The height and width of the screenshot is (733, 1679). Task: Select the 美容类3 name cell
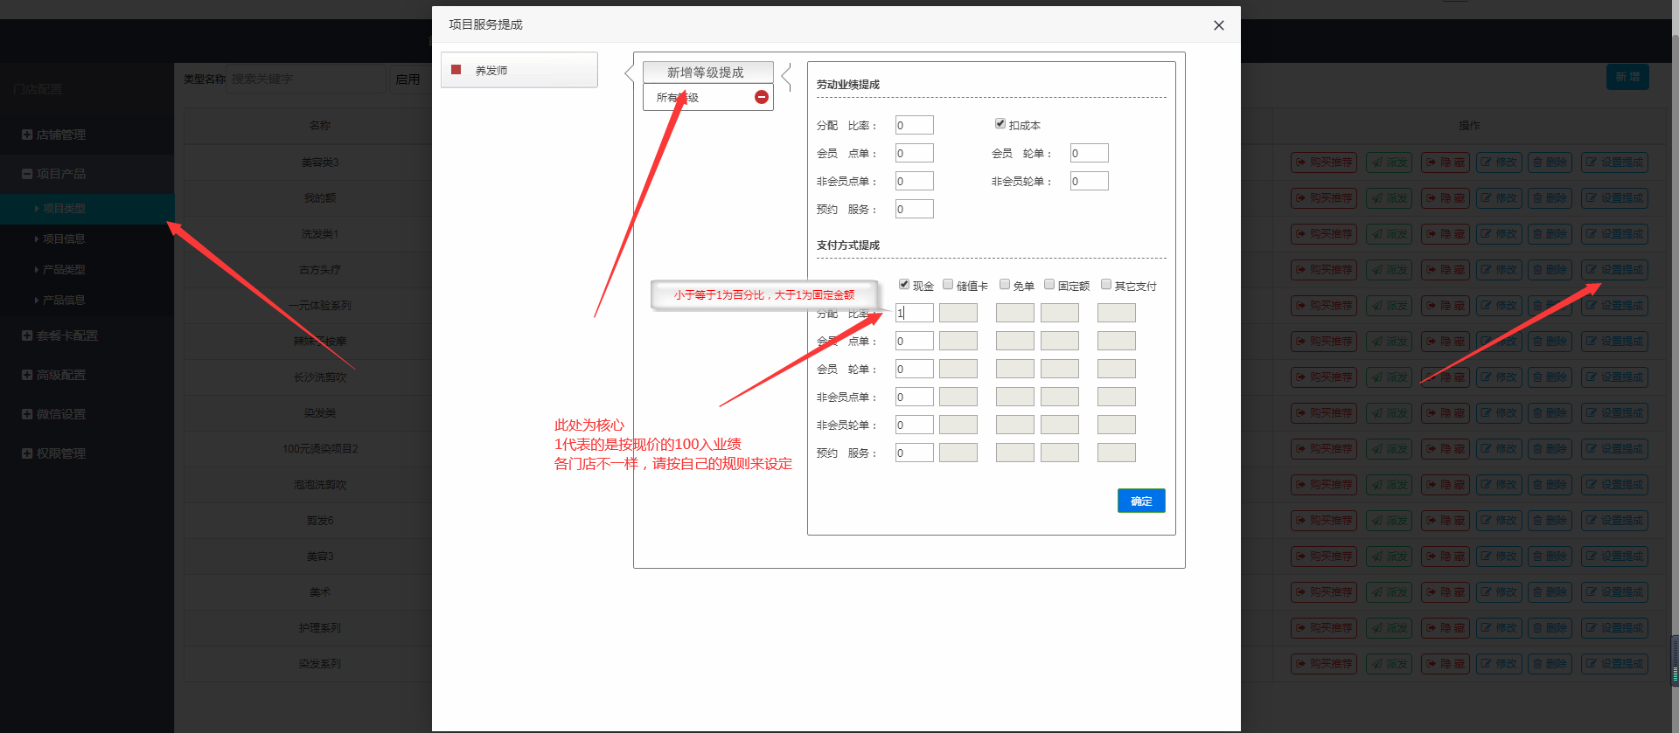[x=320, y=163]
